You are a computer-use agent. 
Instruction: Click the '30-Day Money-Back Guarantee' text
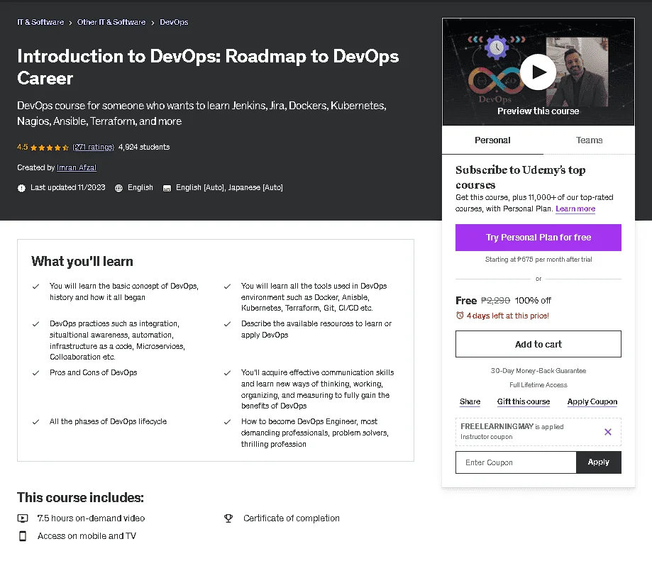[x=538, y=371]
